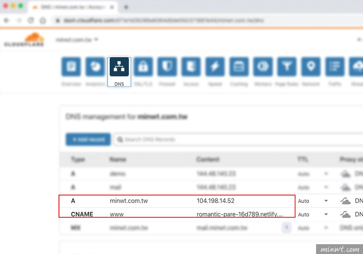
Task: Click the Type column header
Action: [x=78, y=159]
